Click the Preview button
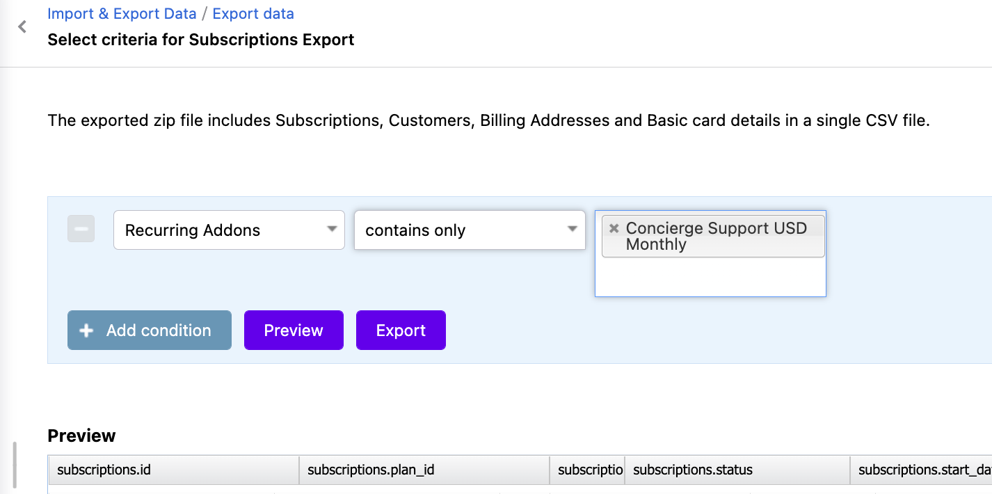Screen dimensions: 992x494 (x=294, y=330)
